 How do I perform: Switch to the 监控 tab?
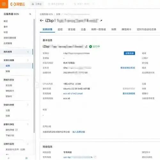click(x=60, y=29)
